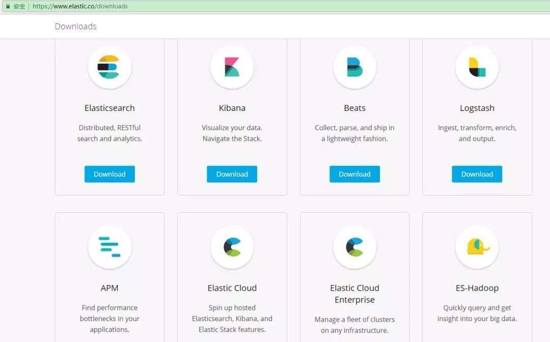The height and width of the screenshot is (342, 550).
Task: Download Logstash
Action: [477, 174]
